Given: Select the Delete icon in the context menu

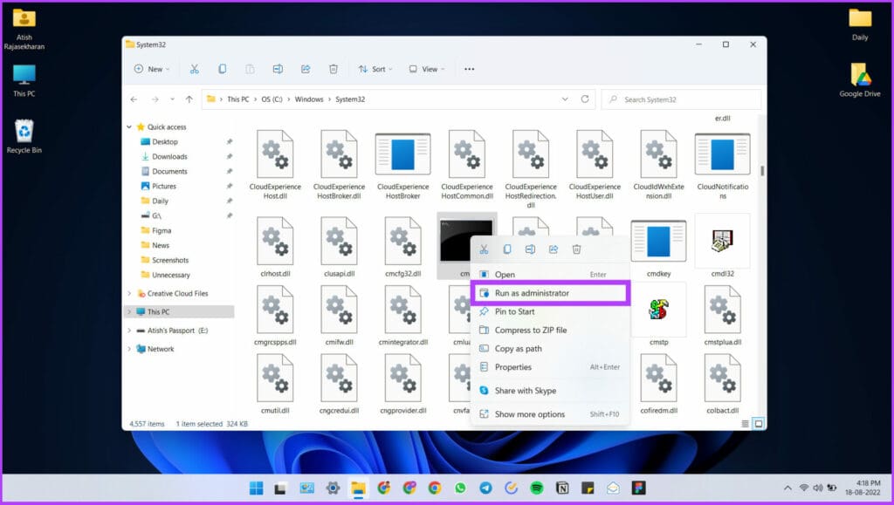Looking at the screenshot, I should [577, 249].
